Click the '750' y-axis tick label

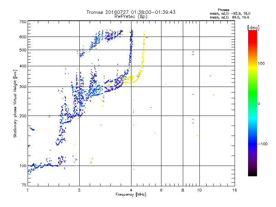click(23, 22)
